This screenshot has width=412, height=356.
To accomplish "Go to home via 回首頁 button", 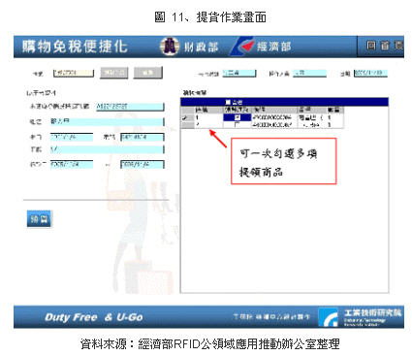I will [381, 47].
